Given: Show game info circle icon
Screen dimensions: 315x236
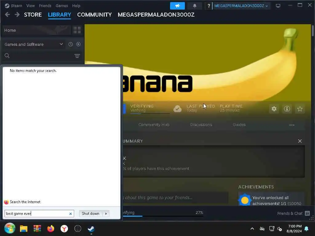Looking at the screenshot, I should [x=287, y=109].
